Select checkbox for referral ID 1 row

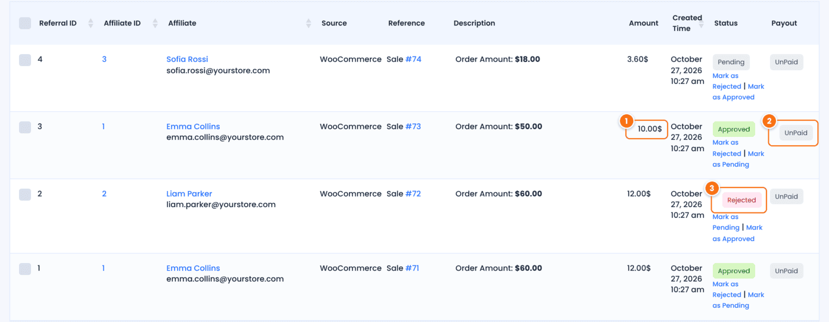[25, 268]
